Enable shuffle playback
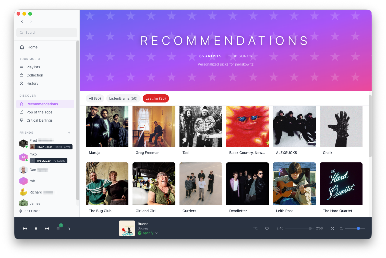This screenshot has width=386, height=258. [x=332, y=228]
